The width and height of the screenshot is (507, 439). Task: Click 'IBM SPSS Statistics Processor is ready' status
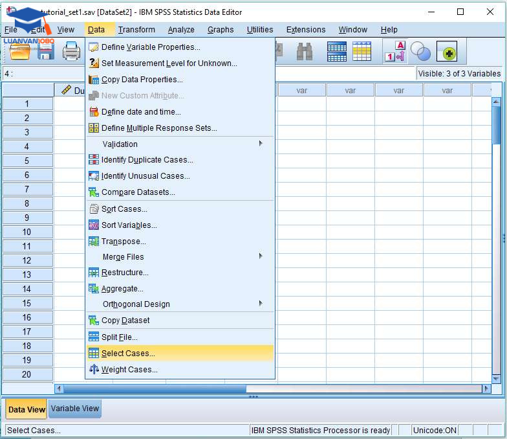click(321, 430)
